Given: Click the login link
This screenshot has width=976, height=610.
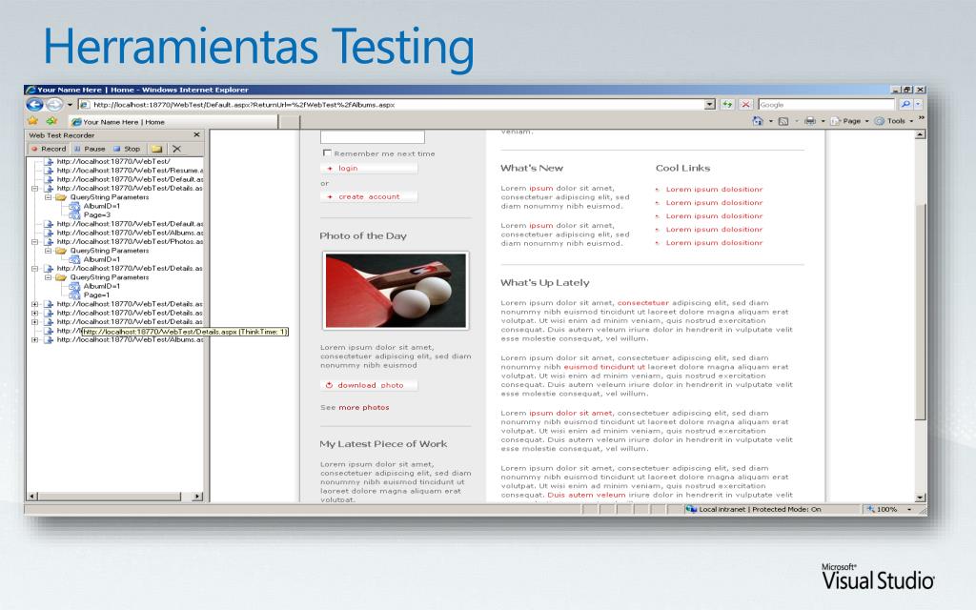Looking at the screenshot, I should [x=347, y=168].
